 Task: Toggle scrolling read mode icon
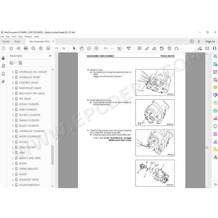point(129,48)
